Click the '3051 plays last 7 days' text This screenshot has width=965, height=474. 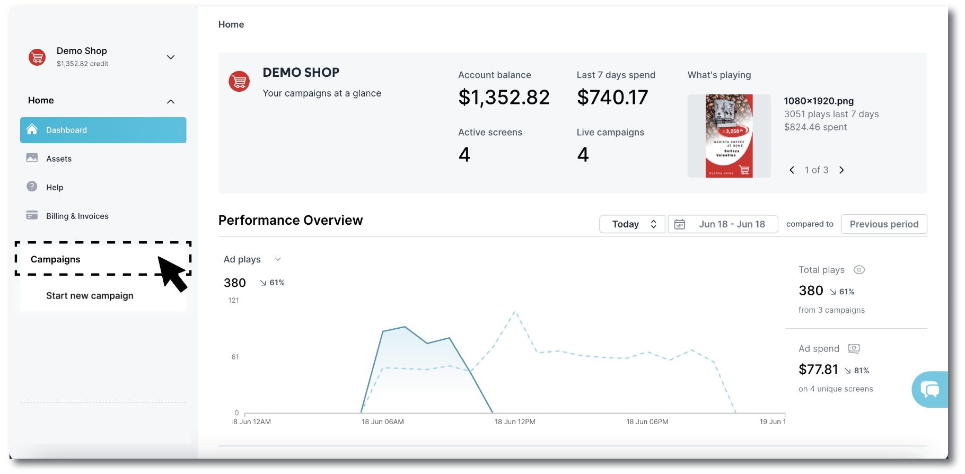point(831,114)
